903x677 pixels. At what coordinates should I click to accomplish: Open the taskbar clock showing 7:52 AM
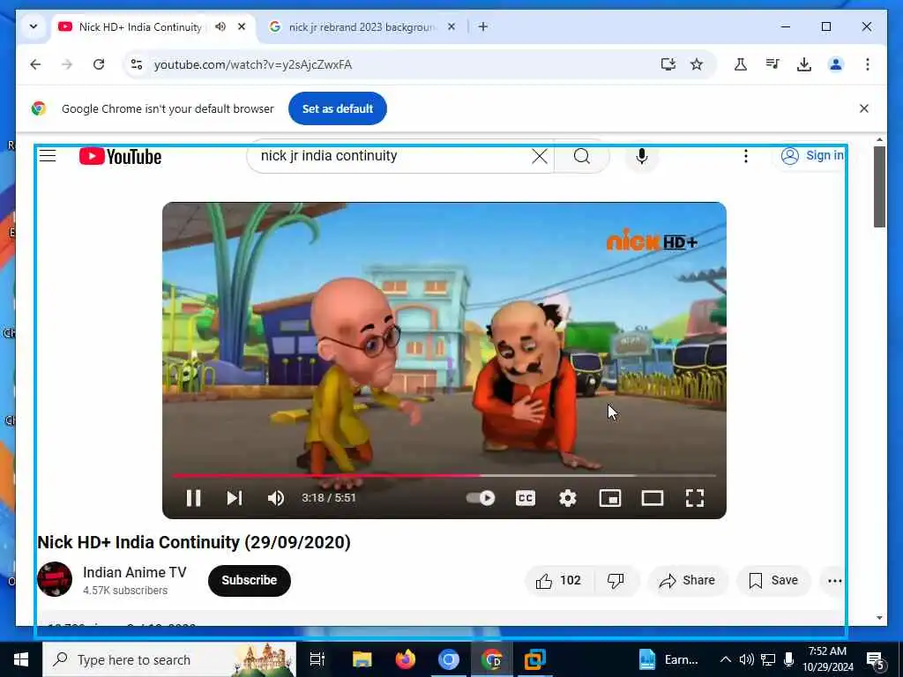[x=827, y=659]
